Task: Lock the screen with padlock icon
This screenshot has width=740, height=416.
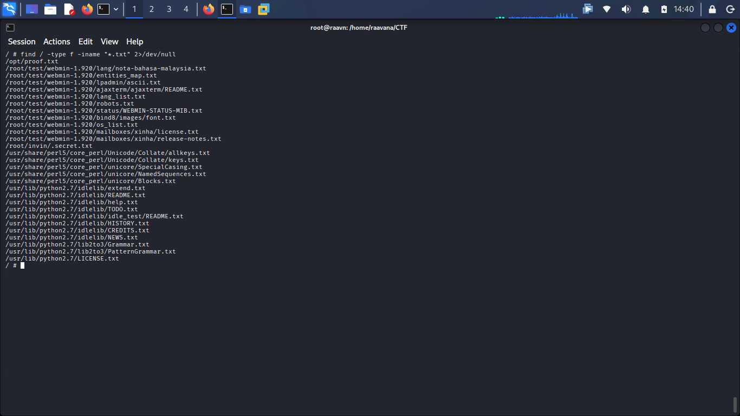Action: [x=712, y=9]
